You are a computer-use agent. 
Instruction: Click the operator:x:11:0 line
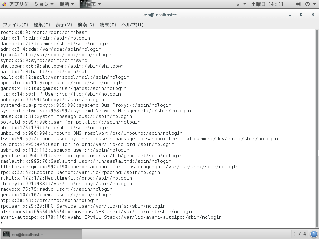pos(62,83)
